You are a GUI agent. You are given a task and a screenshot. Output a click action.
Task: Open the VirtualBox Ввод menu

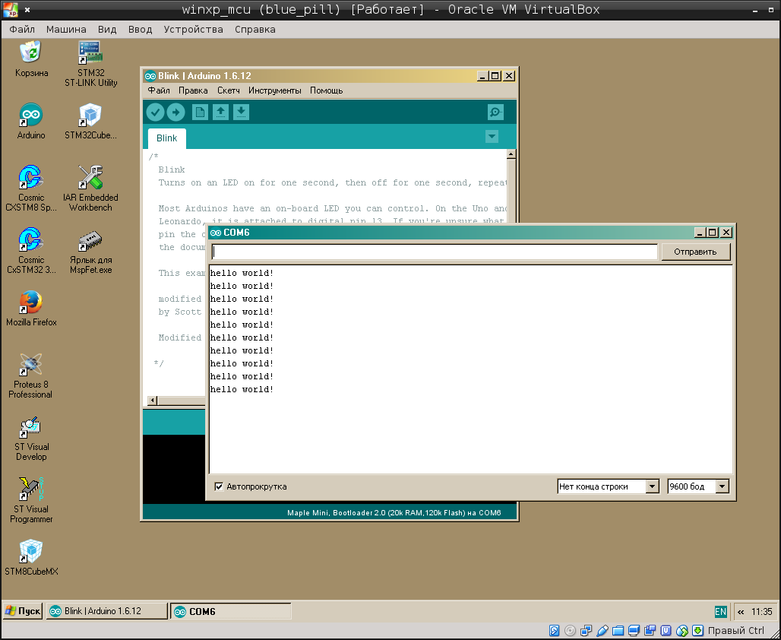pyautogui.click(x=140, y=30)
